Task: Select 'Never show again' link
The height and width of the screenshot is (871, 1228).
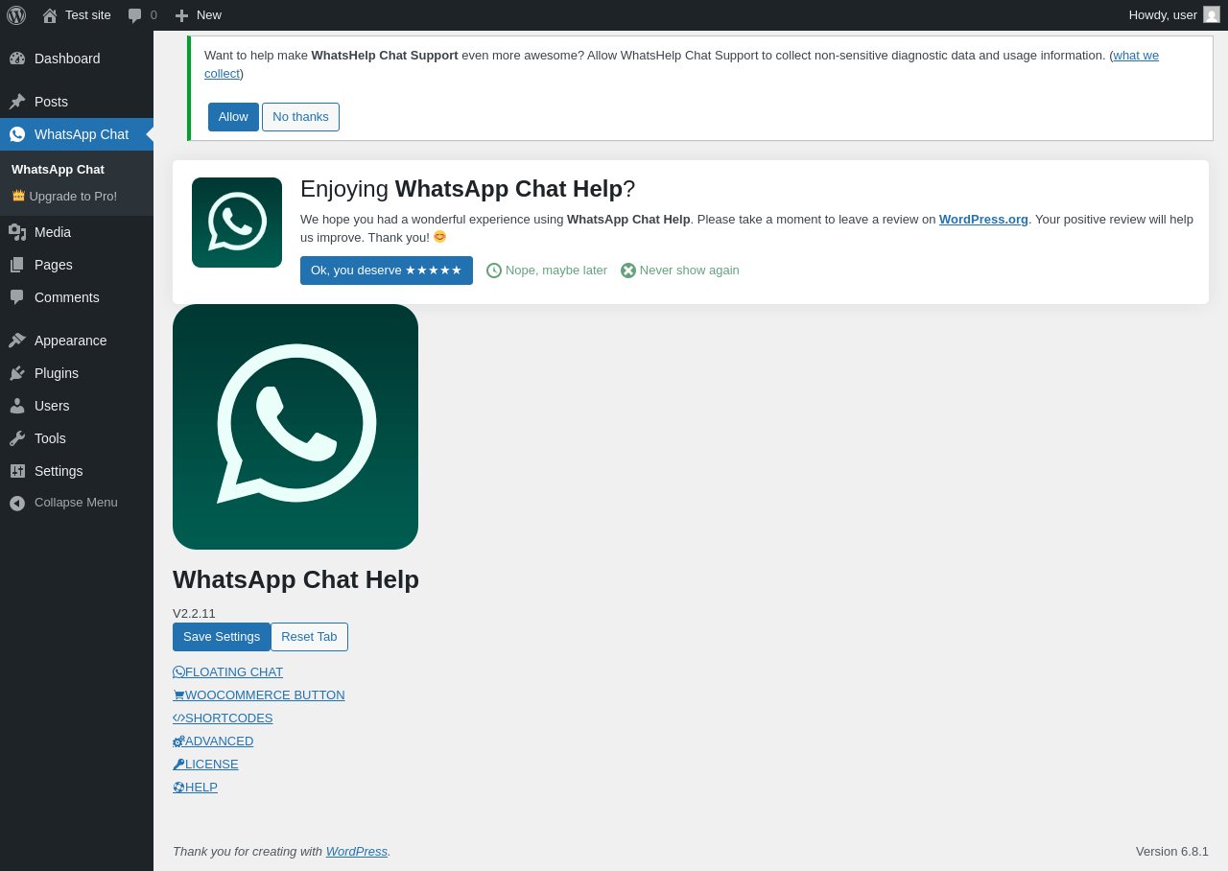Action: [680, 271]
